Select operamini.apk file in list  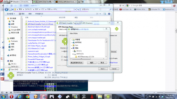[x=33, y=51]
